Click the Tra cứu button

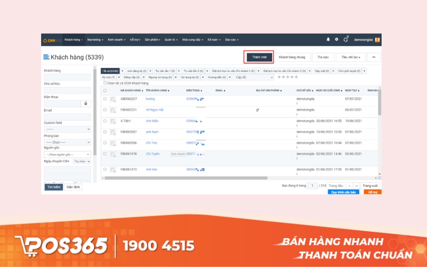point(323,57)
